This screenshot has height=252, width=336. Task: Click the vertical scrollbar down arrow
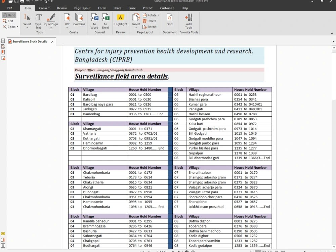tap(334, 247)
